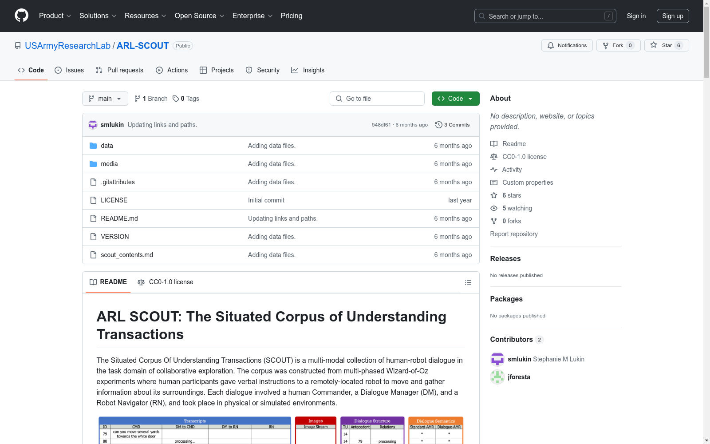710x444 pixels.
Task: Switch to the Security tab
Action: (x=263, y=70)
